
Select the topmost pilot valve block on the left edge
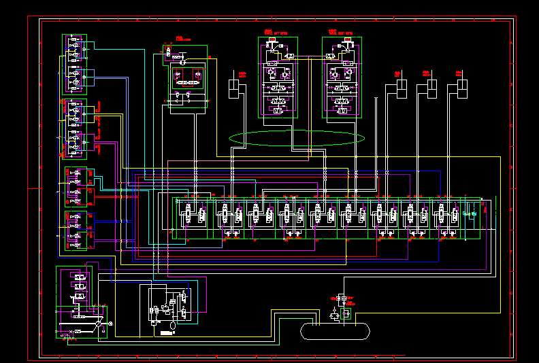(x=74, y=64)
